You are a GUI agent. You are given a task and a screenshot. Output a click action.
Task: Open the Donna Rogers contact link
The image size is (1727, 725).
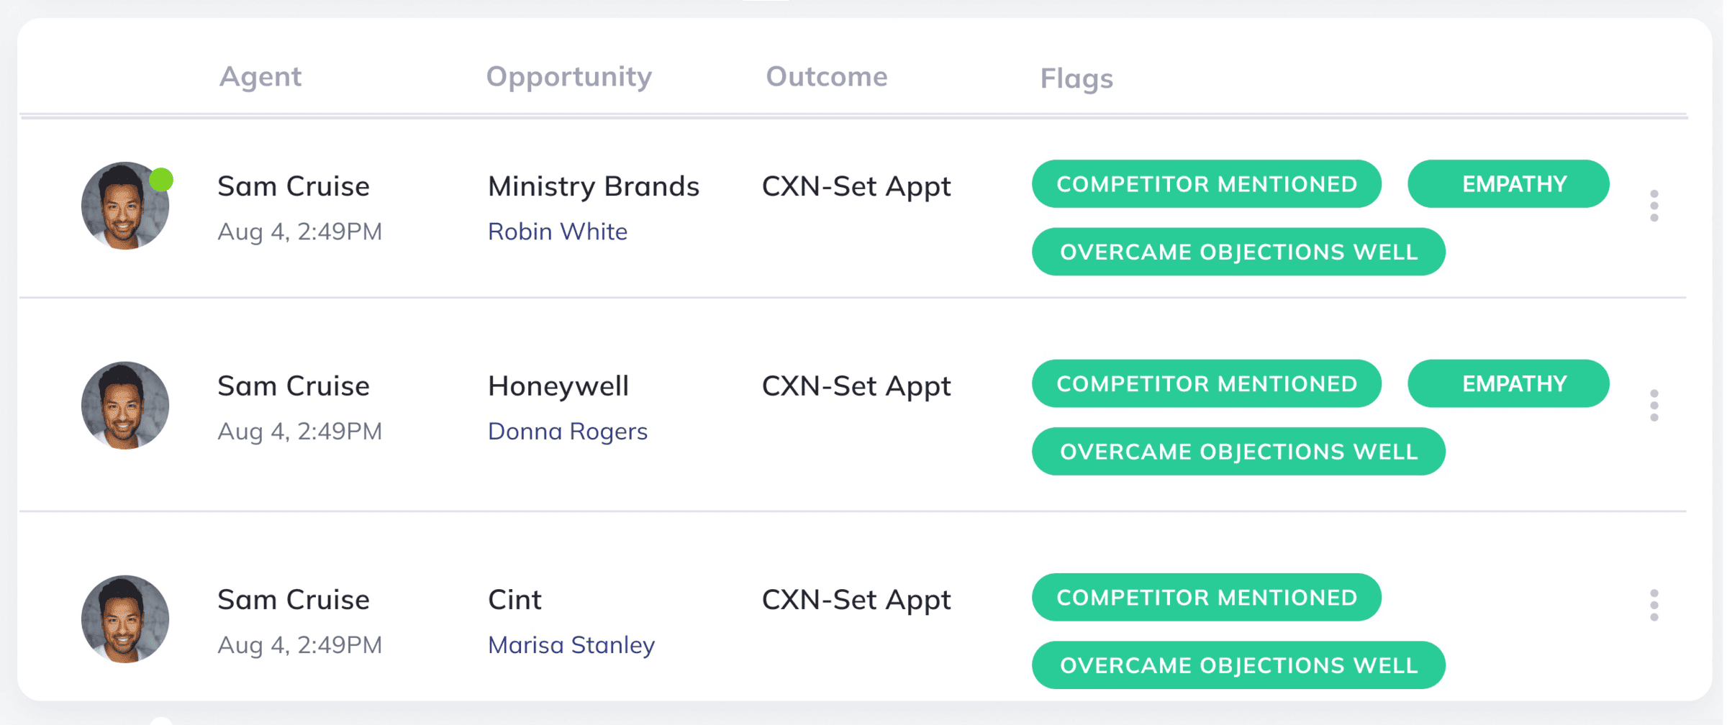(567, 432)
